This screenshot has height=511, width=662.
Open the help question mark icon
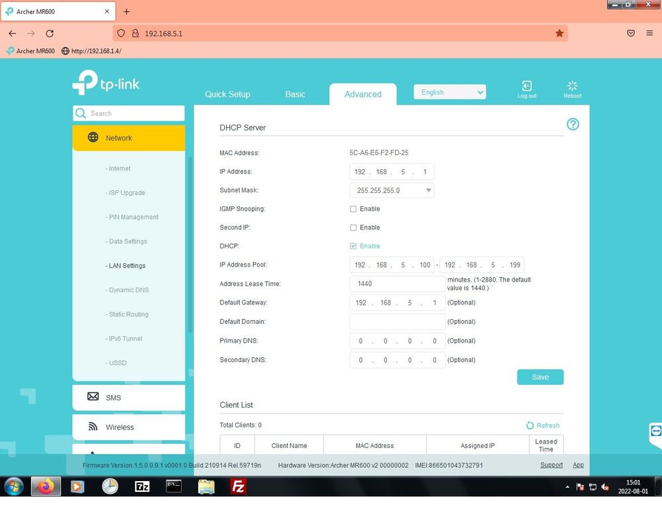click(x=573, y=125)
